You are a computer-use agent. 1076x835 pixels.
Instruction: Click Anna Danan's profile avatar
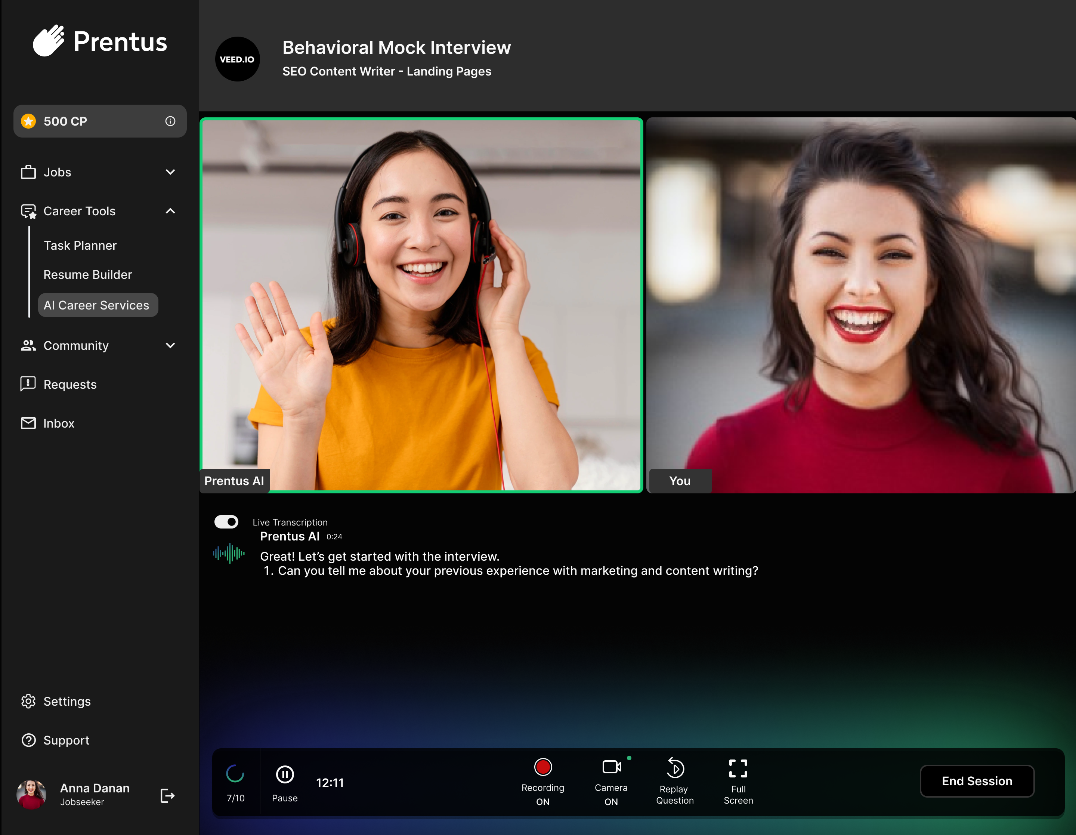pyautogui.click(x=31, y=795)
